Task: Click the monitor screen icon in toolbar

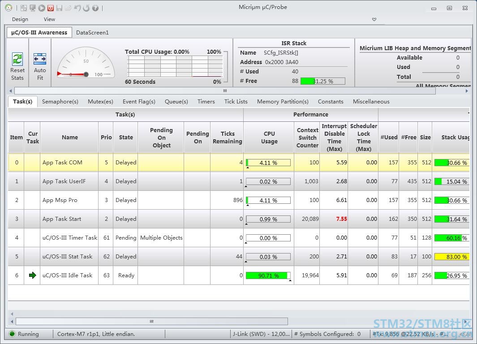Action: pyautogui.click(x=33, y=8)
